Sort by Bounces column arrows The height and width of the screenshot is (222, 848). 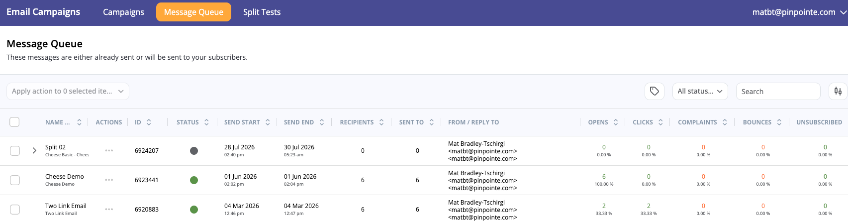point(779,122)
